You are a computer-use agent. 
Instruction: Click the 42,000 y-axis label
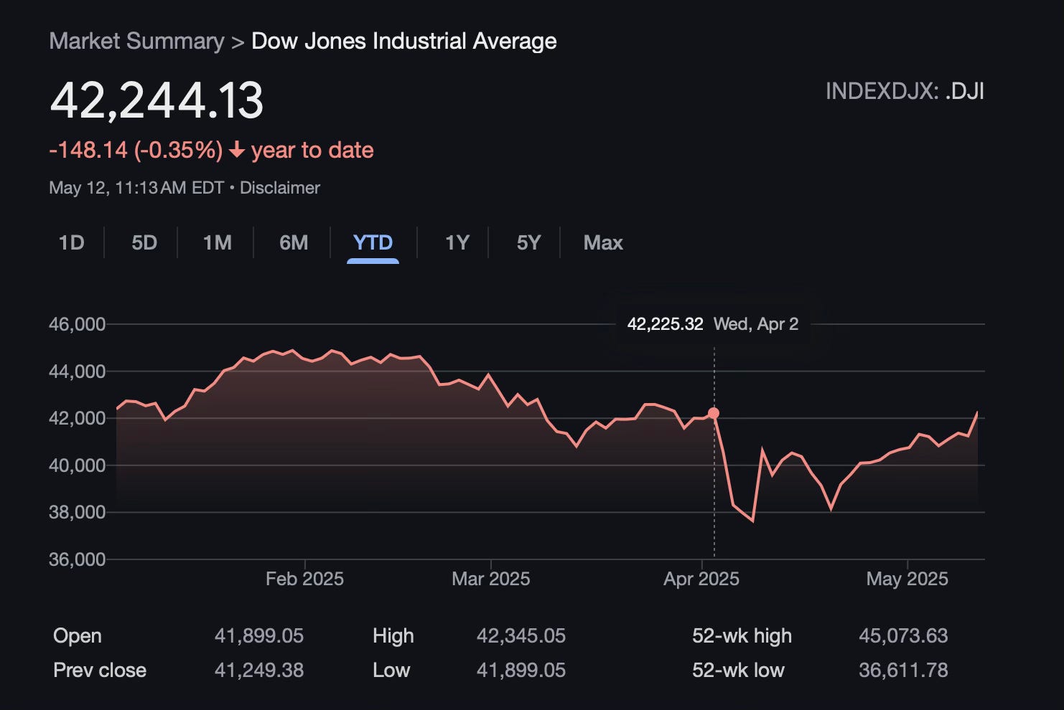click(77, 418)
